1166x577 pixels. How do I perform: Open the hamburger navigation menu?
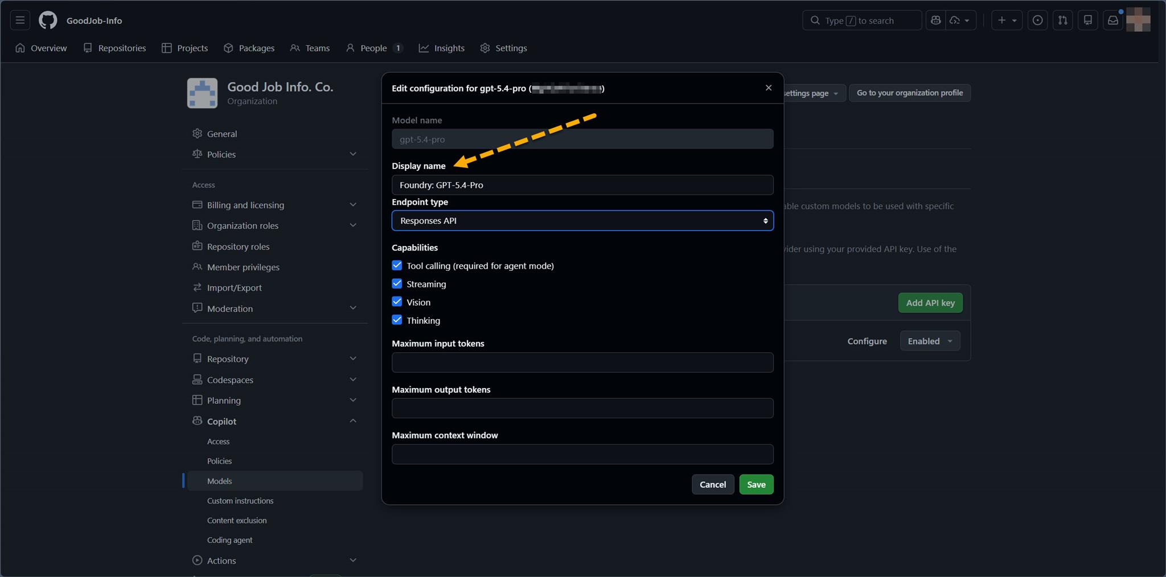[20, 20]
